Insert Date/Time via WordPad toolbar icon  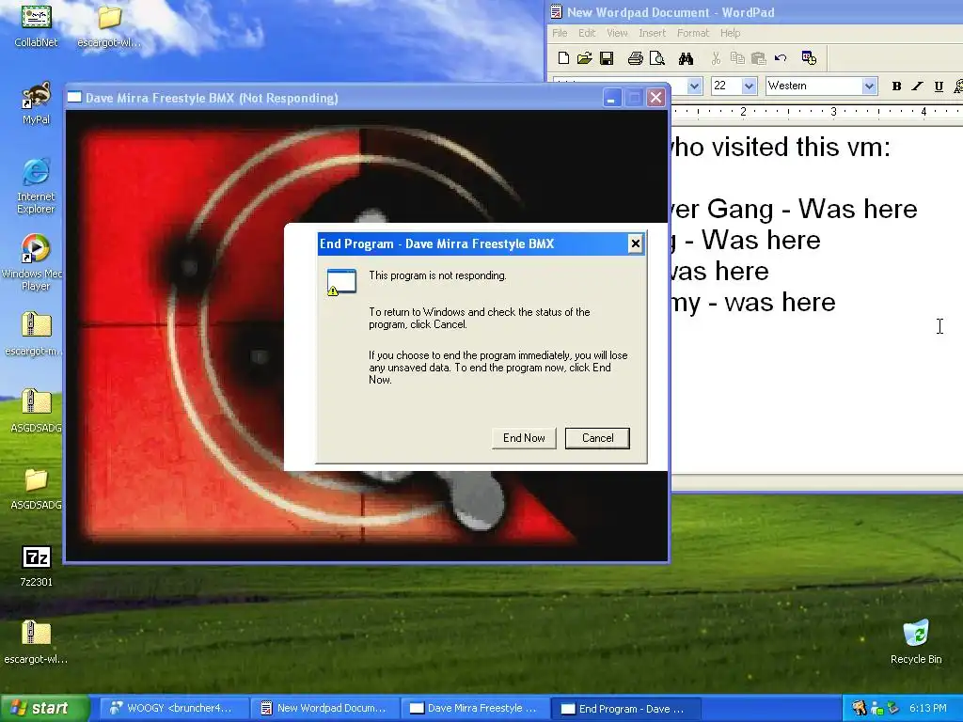tap(809, 58)
